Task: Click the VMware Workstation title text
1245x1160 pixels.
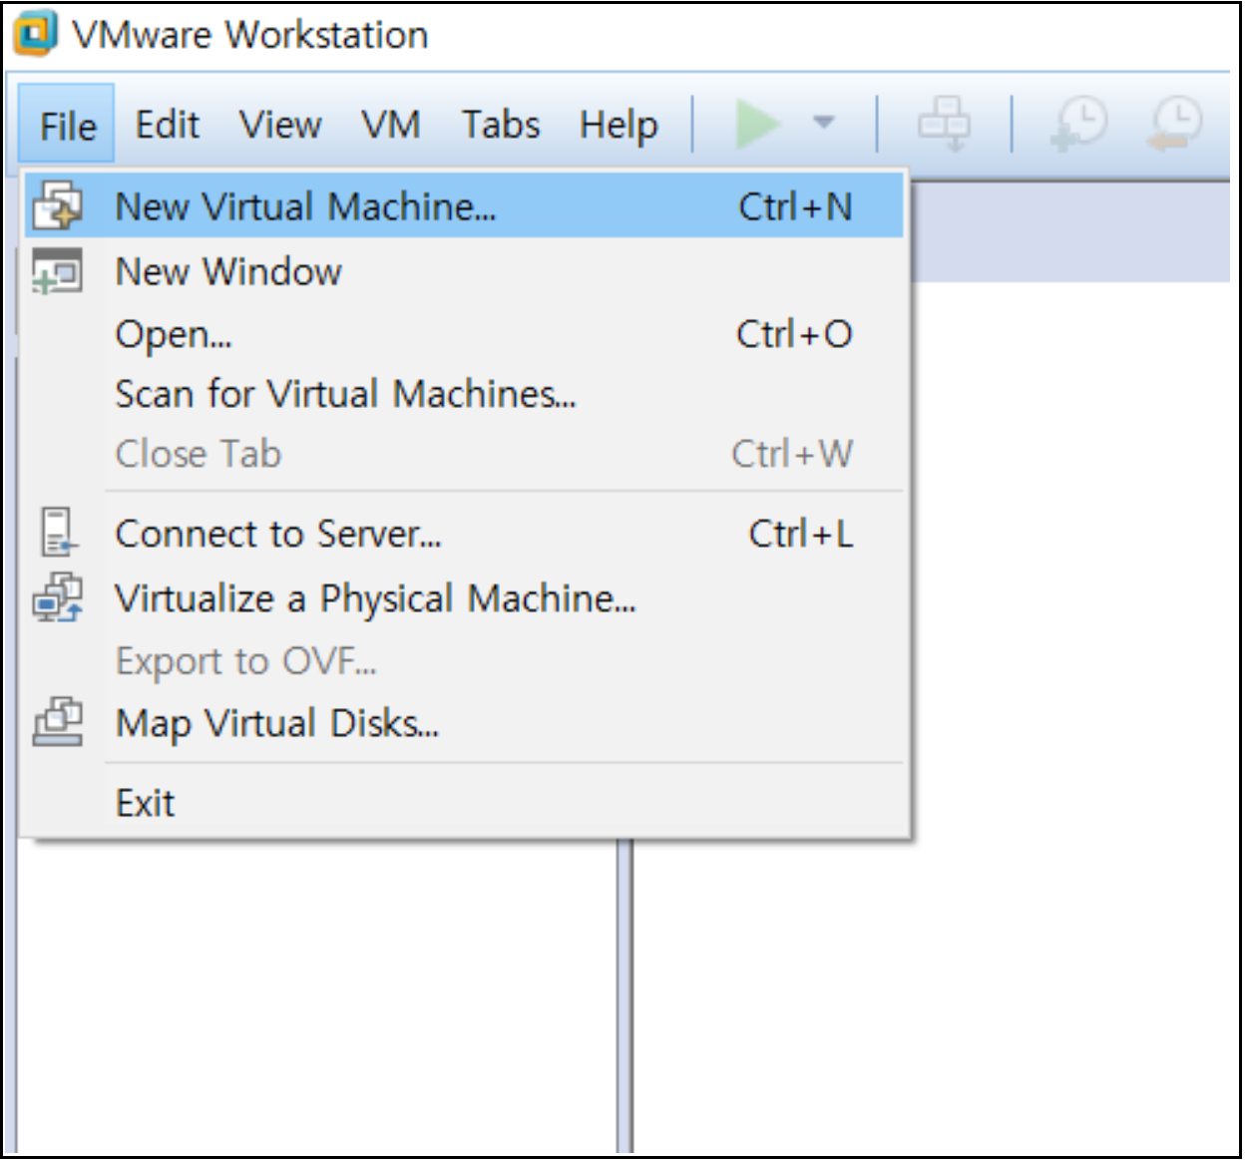Action: [250, 35]
